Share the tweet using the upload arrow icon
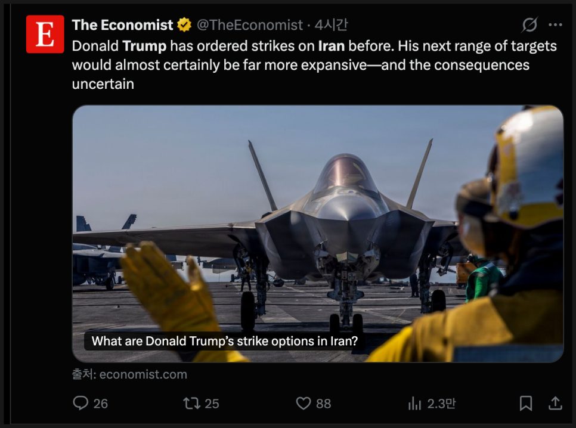Image resolution: width=576 pixels, height=428 pixels. click(x=555, y=404)
